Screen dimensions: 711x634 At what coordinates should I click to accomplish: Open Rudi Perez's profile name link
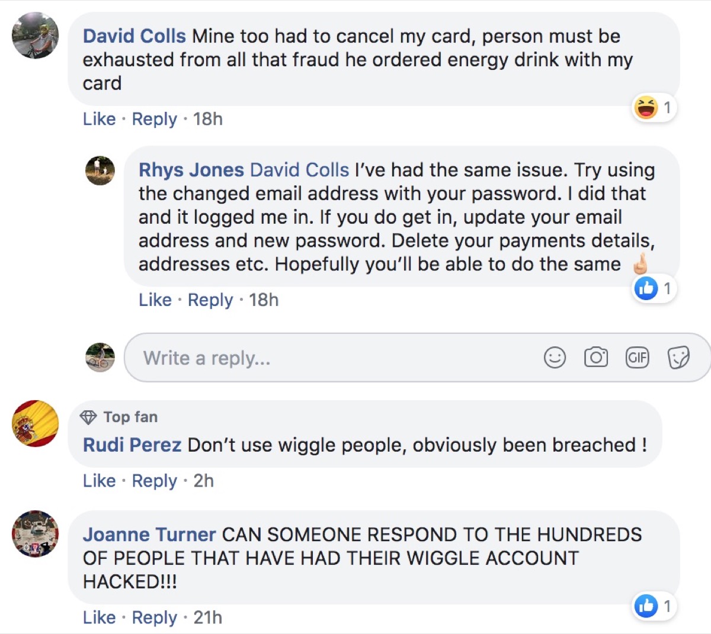tap(132, 445)
